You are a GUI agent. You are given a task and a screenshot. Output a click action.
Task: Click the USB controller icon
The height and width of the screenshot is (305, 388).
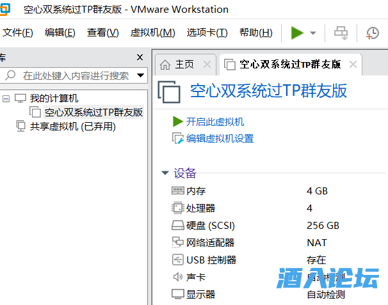177,260
